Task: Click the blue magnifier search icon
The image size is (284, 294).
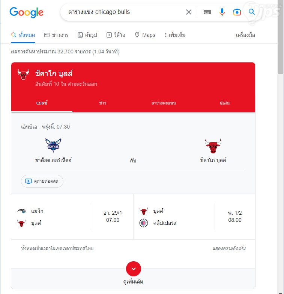Action: pos(252,12)
